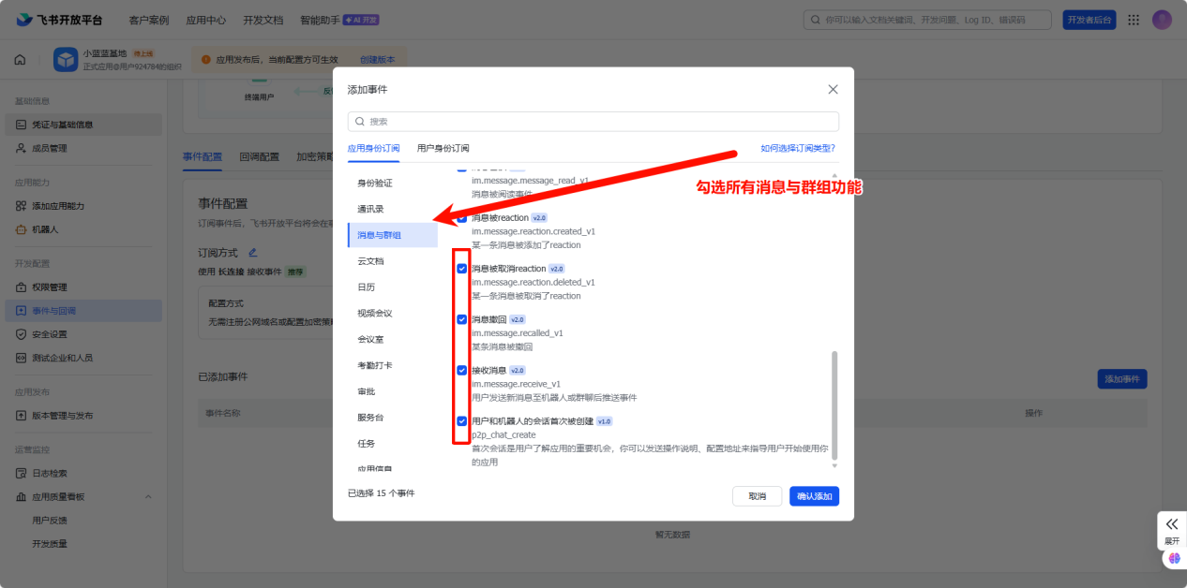Select 视频会议 category in event list
The height and width of the screenshot is (588, 1187).
374,313
